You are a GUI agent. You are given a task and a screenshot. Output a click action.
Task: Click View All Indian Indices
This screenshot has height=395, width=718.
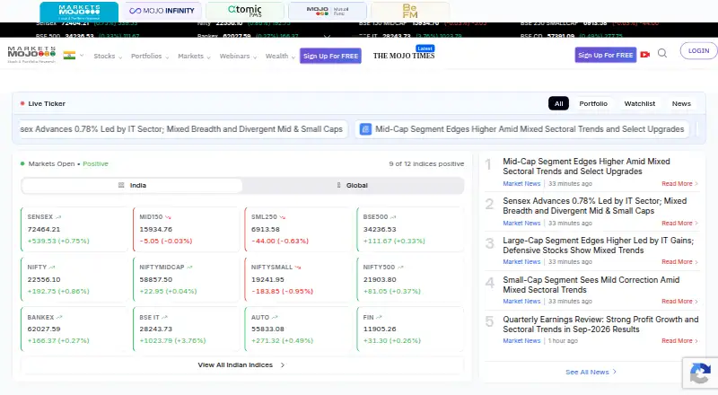point(241,365)
